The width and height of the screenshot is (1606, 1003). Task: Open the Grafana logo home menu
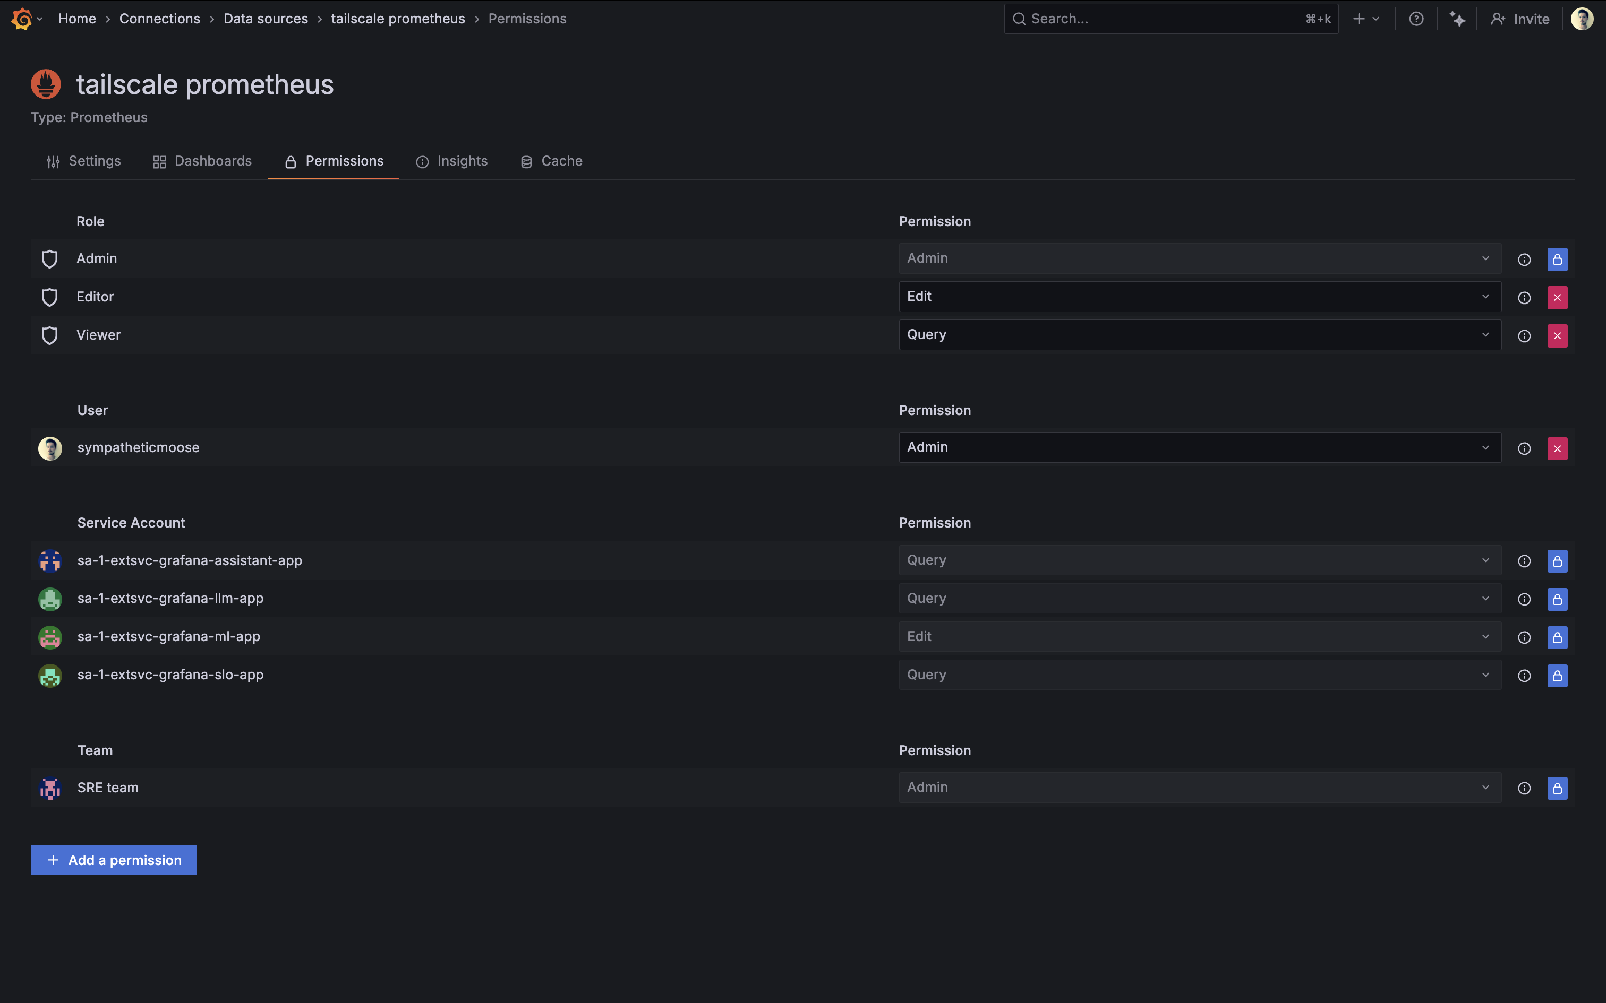click(x=22, y=19)
